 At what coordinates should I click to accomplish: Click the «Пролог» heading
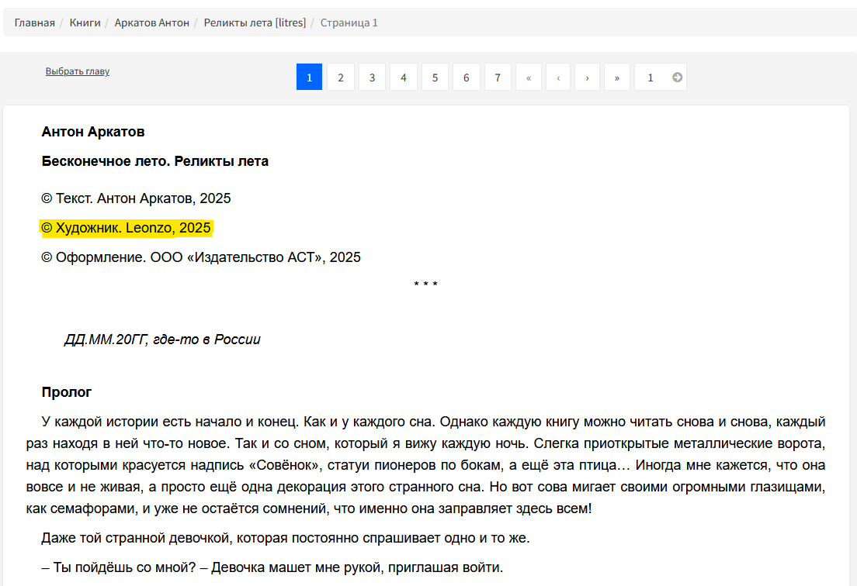67,392
